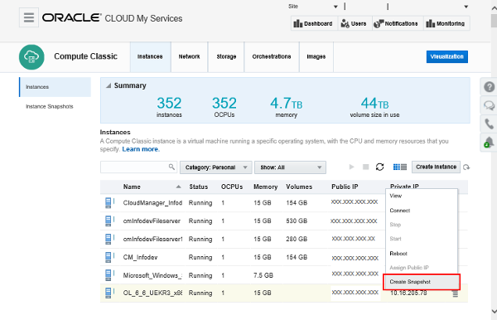Open the Category: Personal dropdown
The height and width of the screenshot is (320, 497).
point(216,167)
